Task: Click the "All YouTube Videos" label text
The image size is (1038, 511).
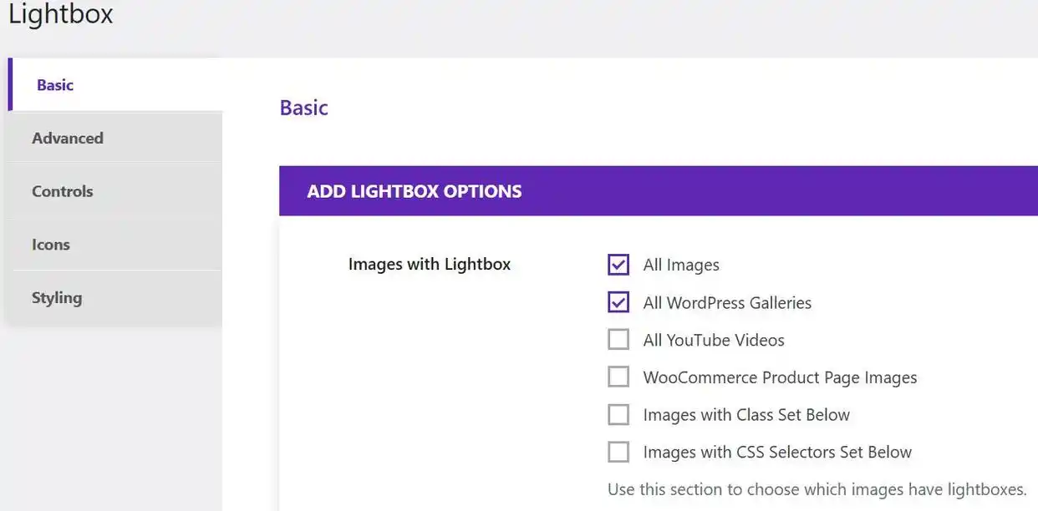Action: coord(713,339)
